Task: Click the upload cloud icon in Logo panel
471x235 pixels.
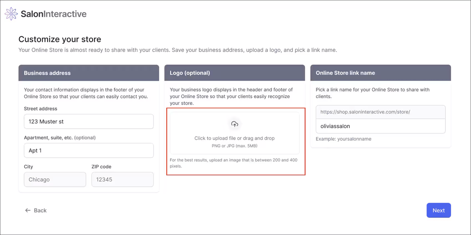Action: click(235, 124)
